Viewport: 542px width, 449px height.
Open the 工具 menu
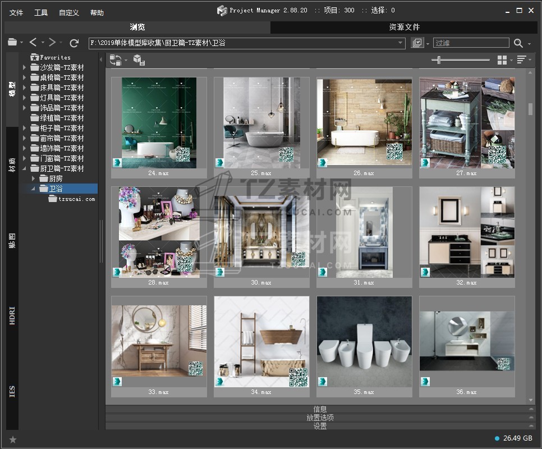[41, 13]
